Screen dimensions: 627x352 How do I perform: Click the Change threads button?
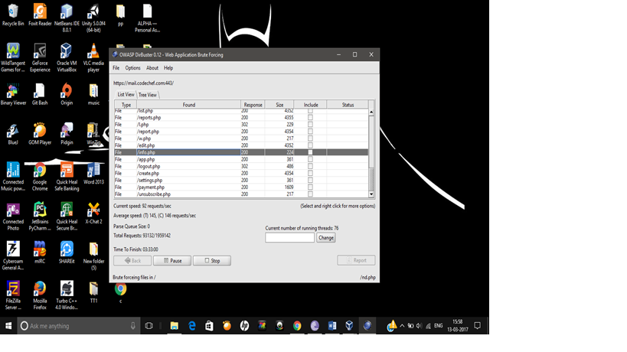[x=326, y=238]
